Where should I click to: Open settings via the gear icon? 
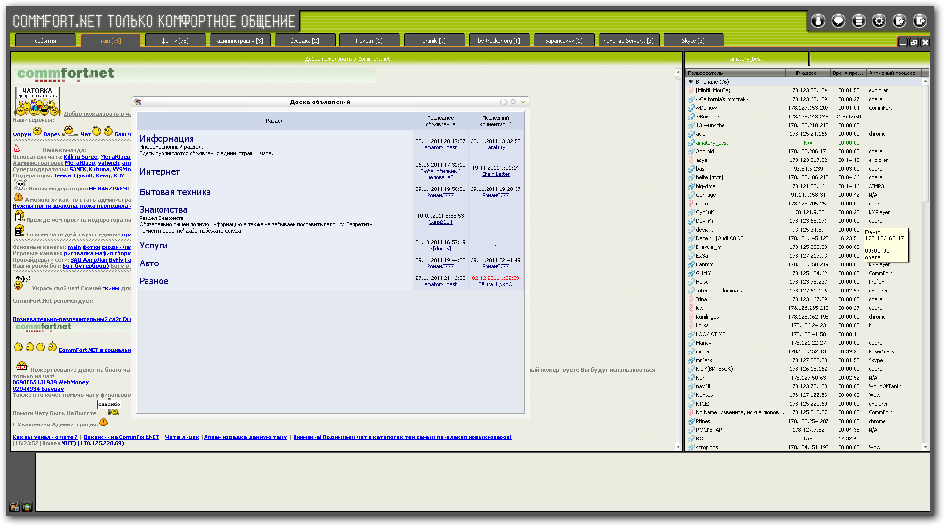click(x=879, y=21)
